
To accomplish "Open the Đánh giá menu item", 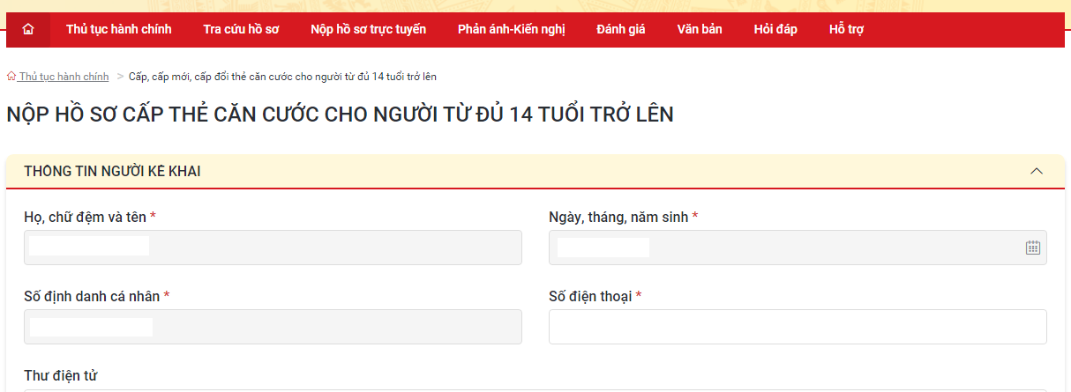I will point(621,30).
